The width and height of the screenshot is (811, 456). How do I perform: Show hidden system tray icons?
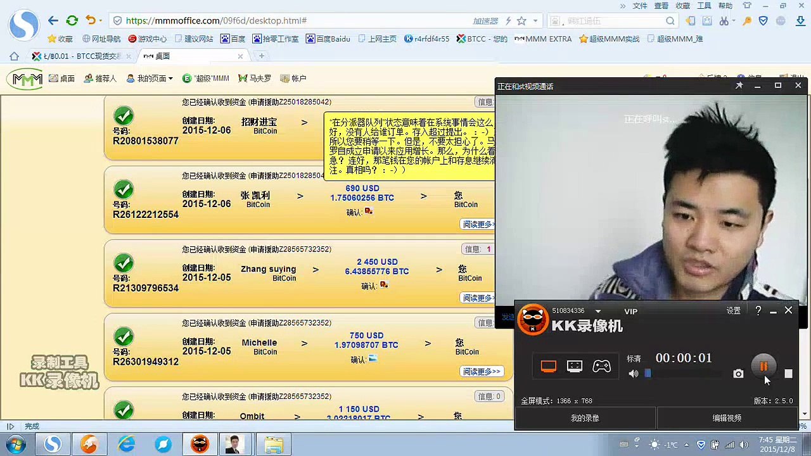click(x=686, y=445)
